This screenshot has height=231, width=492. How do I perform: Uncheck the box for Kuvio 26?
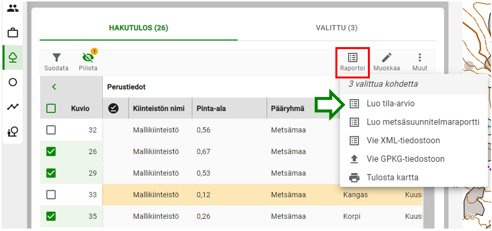click(x=51, y=152)
